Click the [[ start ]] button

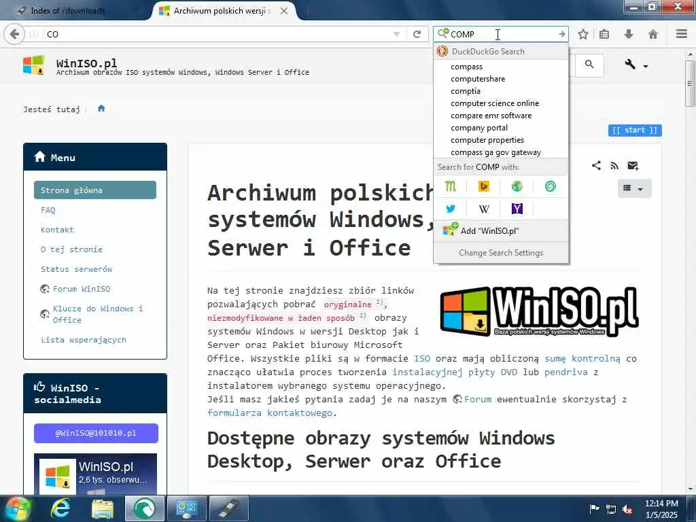tap(635, 130)
